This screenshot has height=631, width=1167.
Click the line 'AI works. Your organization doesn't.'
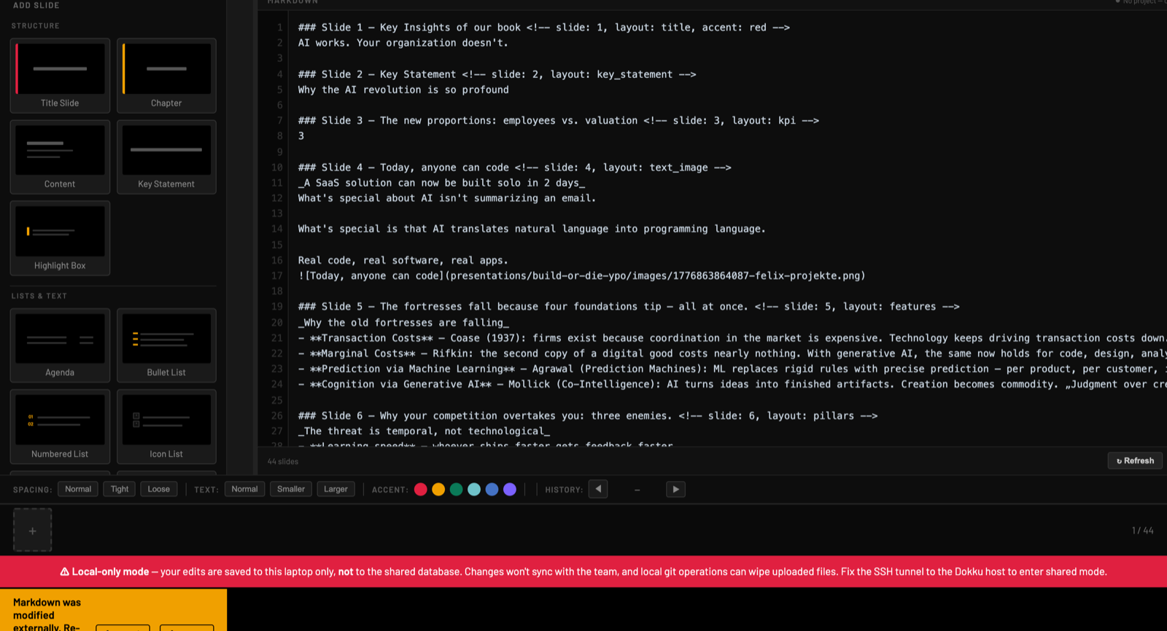pos(403,43)
